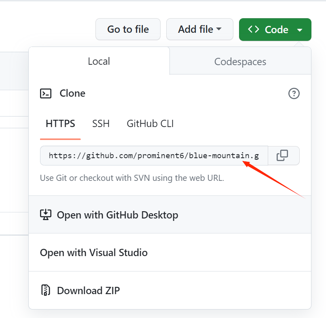Screen dimensions: 326x318
Task: Copy the clone URL to clipboard
Action: click(282, 156)
